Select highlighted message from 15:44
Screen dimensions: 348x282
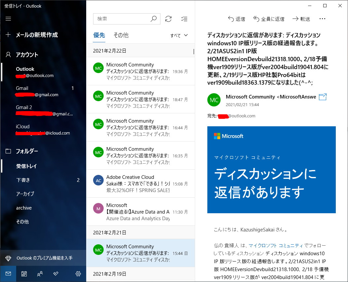[140, 253]
